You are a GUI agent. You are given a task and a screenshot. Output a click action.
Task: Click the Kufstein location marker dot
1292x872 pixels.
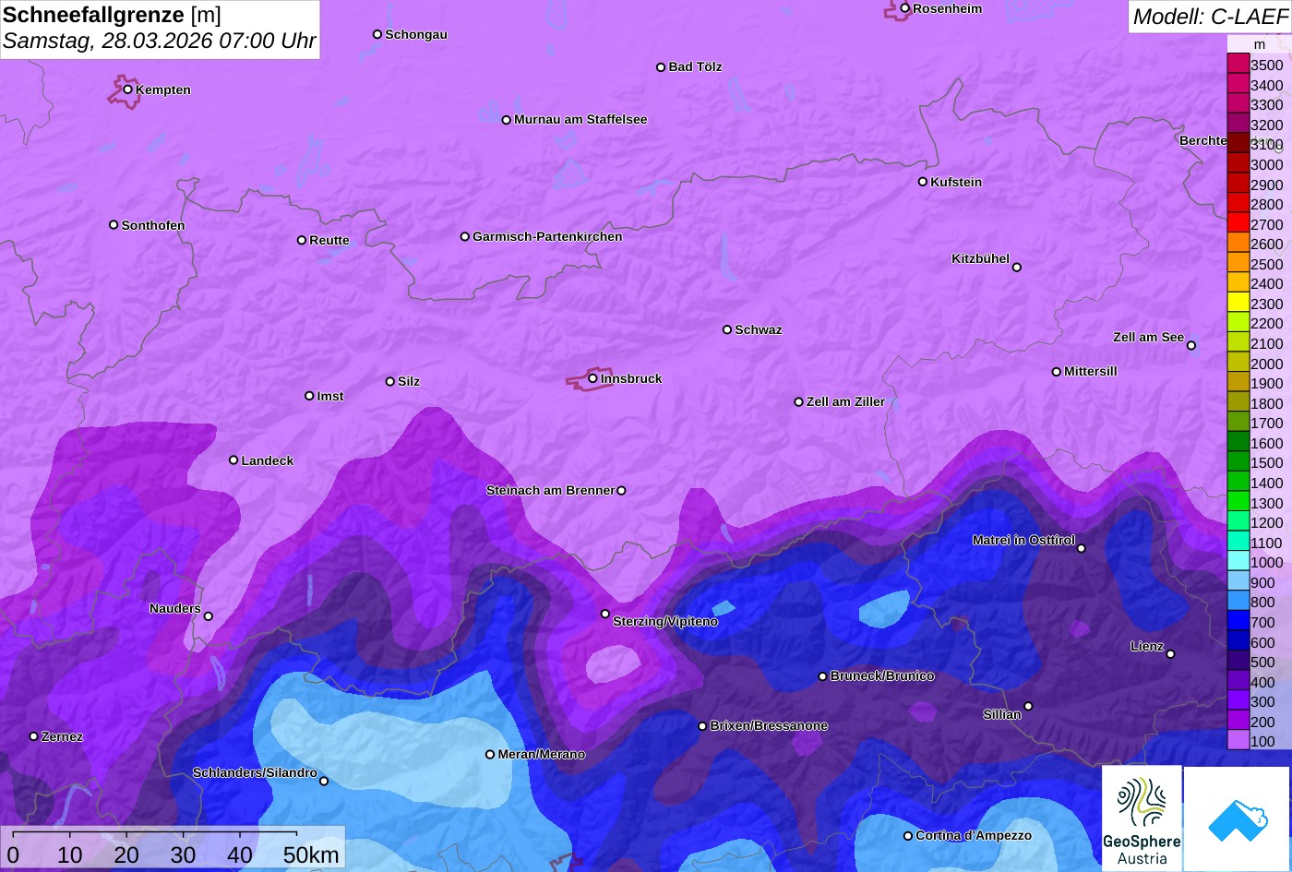[x=922, y=182]
